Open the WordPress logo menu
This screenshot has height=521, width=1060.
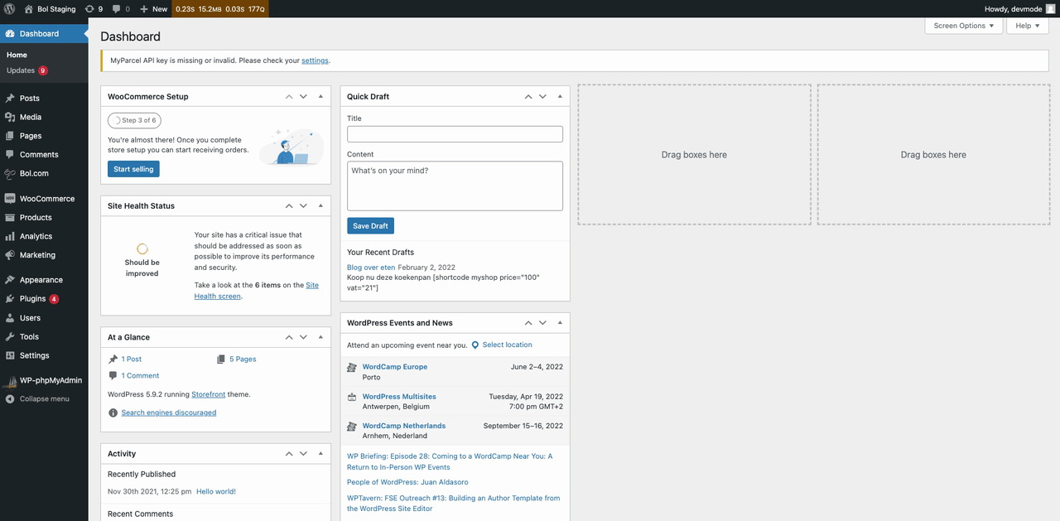(x=10, y=8)
